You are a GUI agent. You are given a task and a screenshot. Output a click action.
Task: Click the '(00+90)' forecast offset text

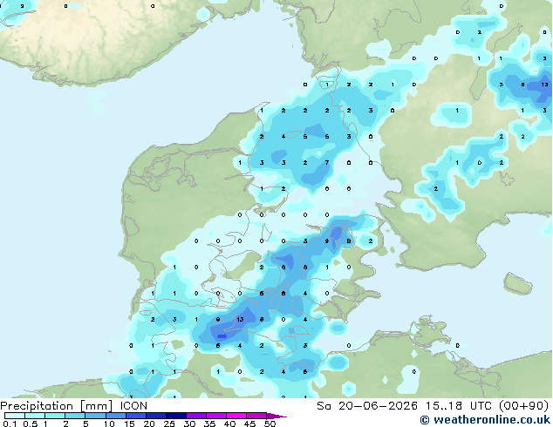(523, 406)
